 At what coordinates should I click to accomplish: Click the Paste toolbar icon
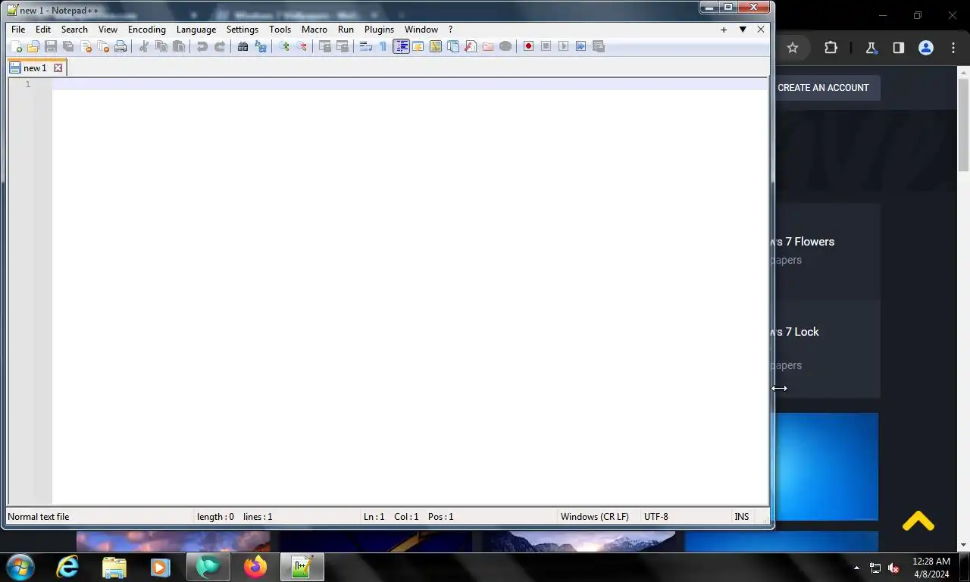179,46
